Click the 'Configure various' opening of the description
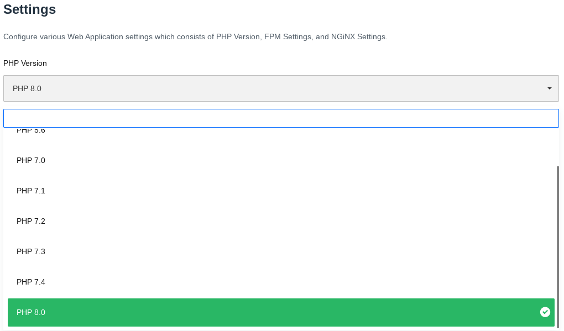This screenshot has height=331, width=564. 34,36
